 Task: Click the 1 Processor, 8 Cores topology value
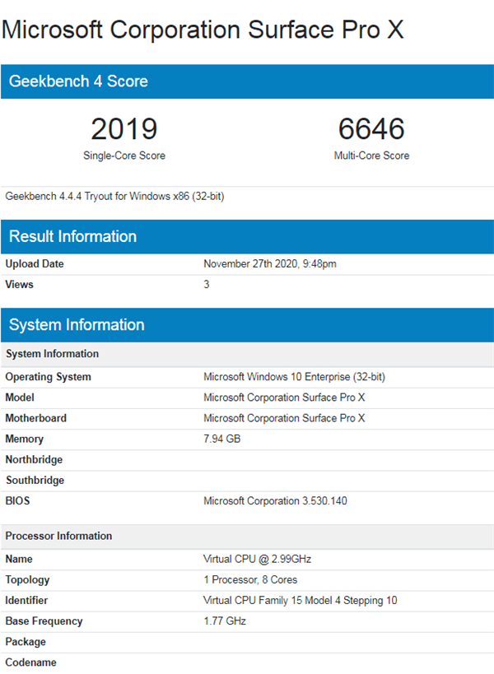click(x=251, y=579)
